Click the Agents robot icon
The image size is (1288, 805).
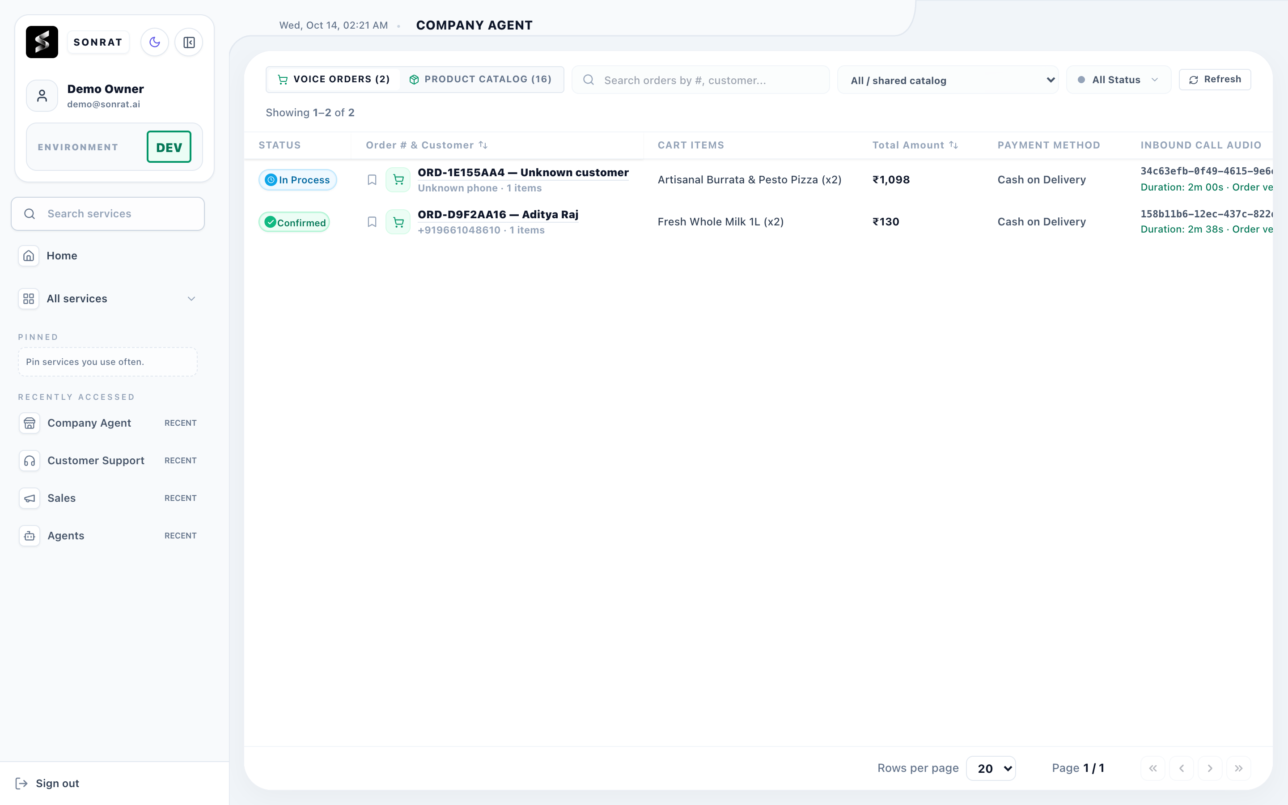[29, 536]
